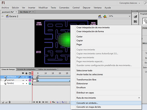
Task: Open the 34% zoom dropdown
Action: pyautogui.click(x=129, y=16)
